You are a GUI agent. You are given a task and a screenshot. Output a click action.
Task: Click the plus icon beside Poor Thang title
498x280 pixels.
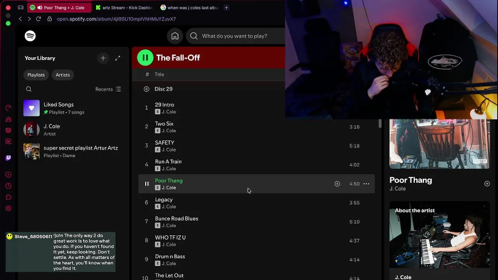[487, 184]
